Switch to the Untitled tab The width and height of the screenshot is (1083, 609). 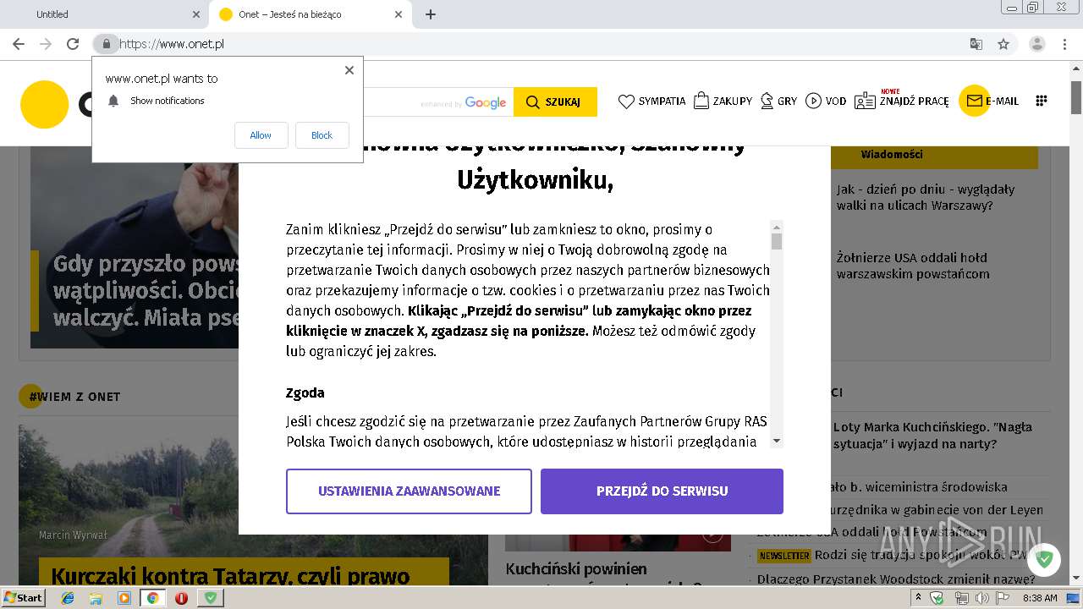click(104, 14)
